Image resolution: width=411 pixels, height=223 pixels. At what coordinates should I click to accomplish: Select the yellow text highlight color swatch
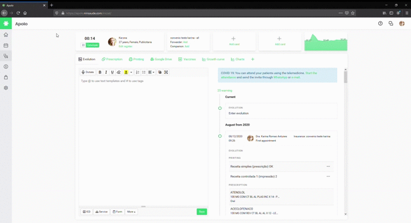coord(126,72)
